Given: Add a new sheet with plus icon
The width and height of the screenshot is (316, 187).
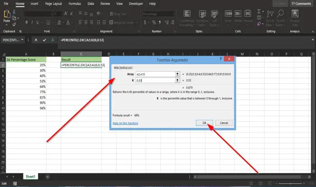Looking at the screenshot, I should [x=47, y=177].
